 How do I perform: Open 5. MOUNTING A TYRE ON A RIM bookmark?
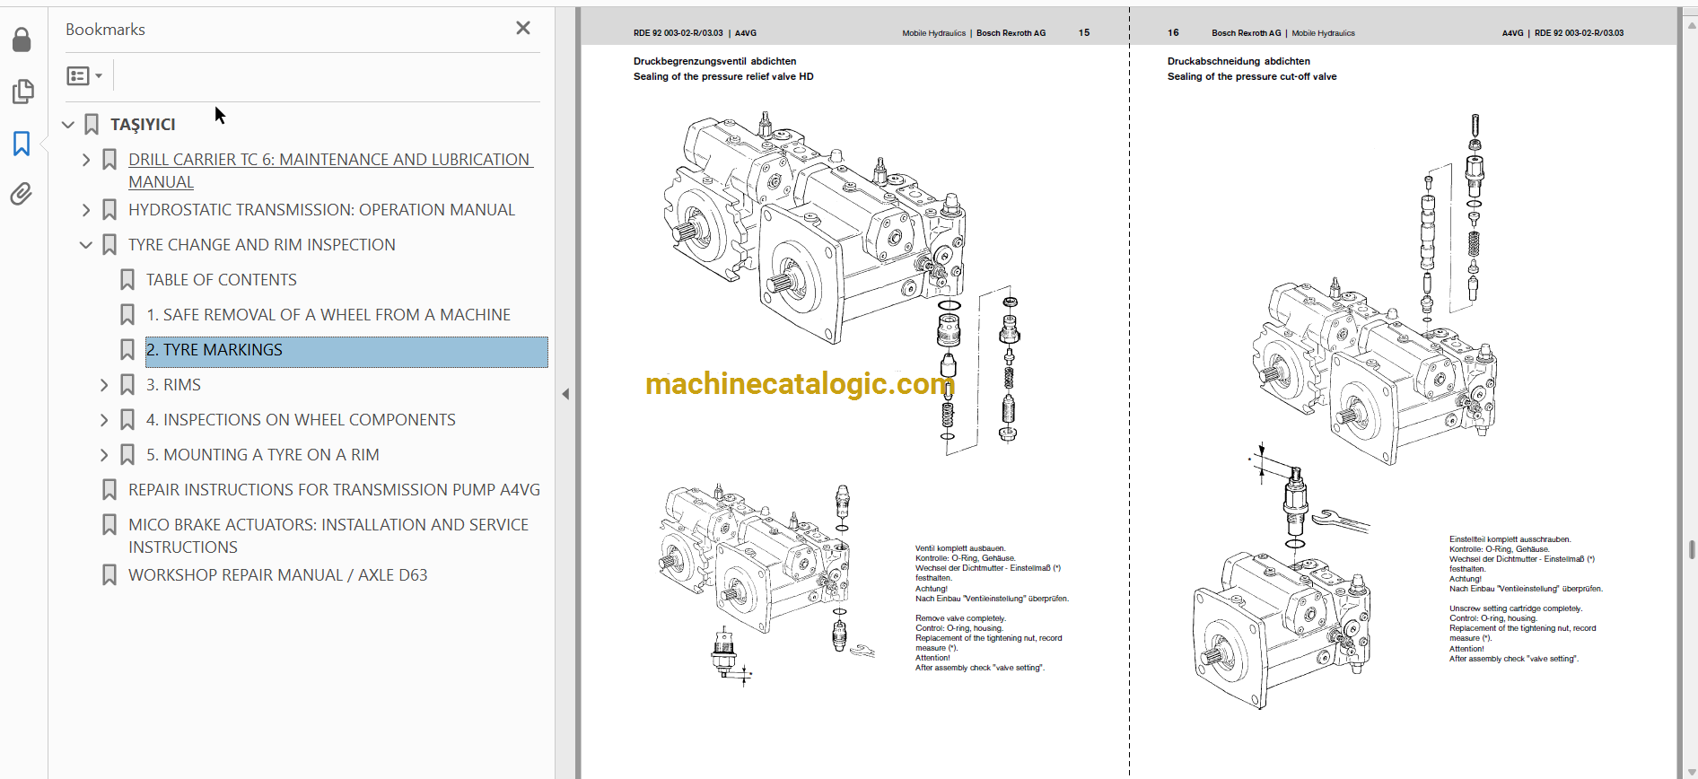(262, 455)
